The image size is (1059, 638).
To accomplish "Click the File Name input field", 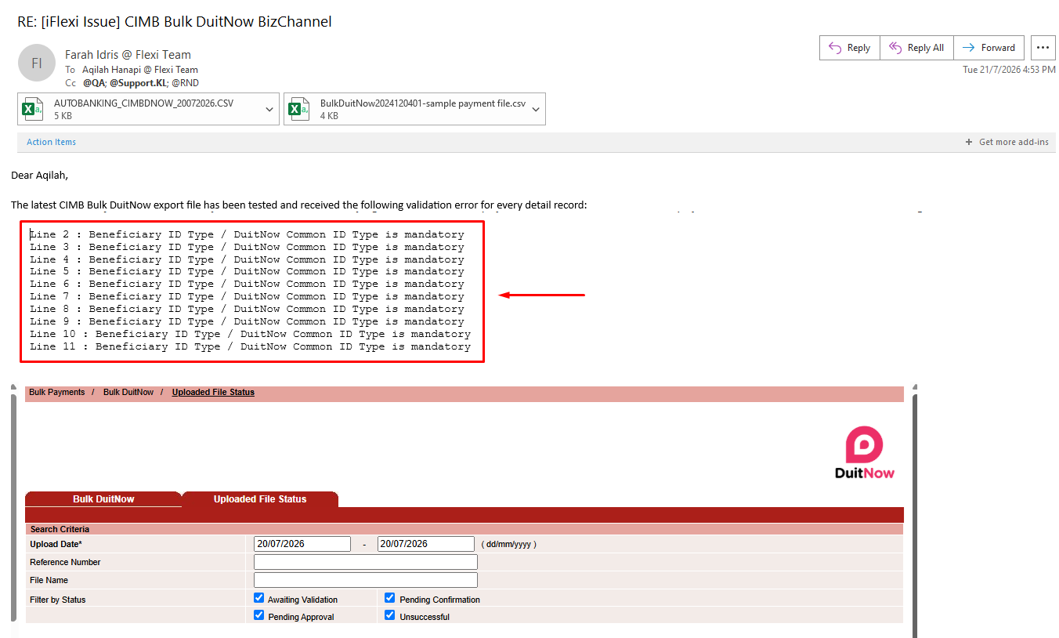I will (366, 580).
